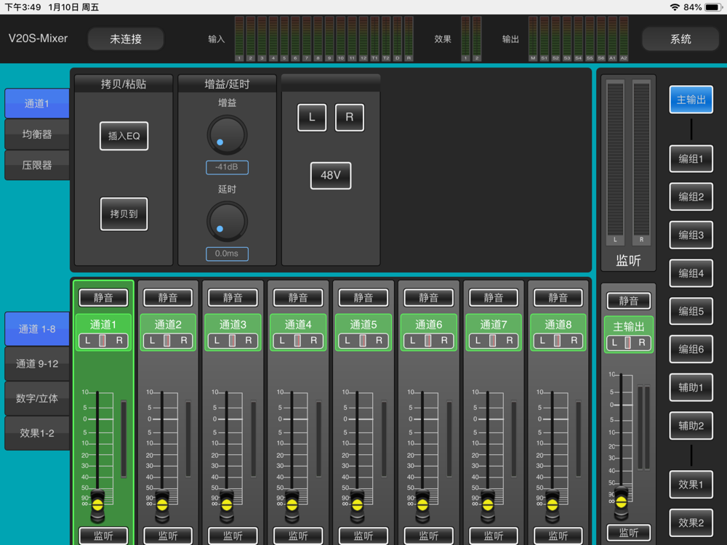Click the 插入EQ button
Screen dimensions: 727x545
click(x=124, y=136)
